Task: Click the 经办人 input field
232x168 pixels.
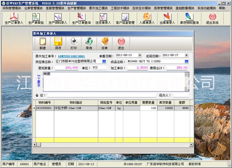Action: pyautogui.click(x=181, y=95)
